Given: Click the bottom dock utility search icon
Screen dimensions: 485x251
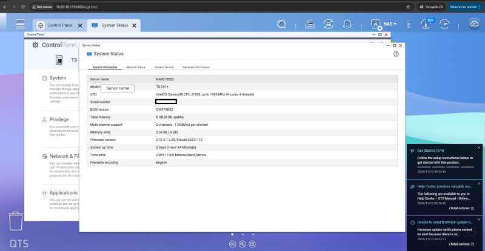Looking at the screenshot, I should click(x=242, y=244).
